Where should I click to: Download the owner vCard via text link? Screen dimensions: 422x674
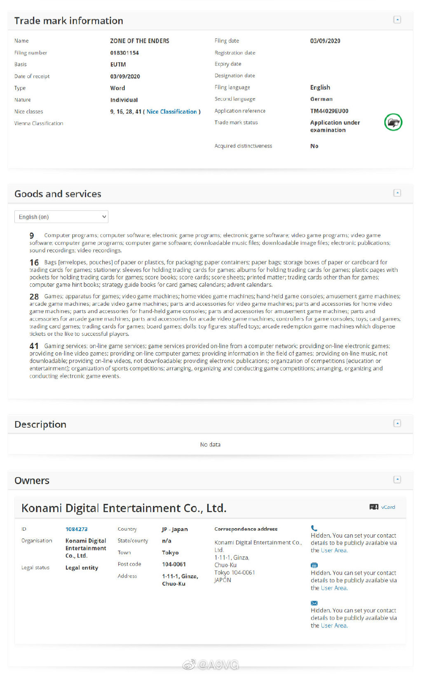(x=388, y=507)
